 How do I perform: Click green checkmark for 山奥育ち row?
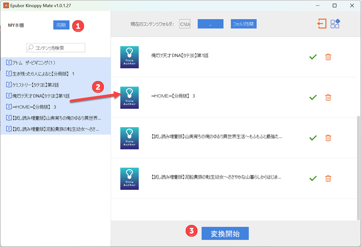[x=313, y=138]
